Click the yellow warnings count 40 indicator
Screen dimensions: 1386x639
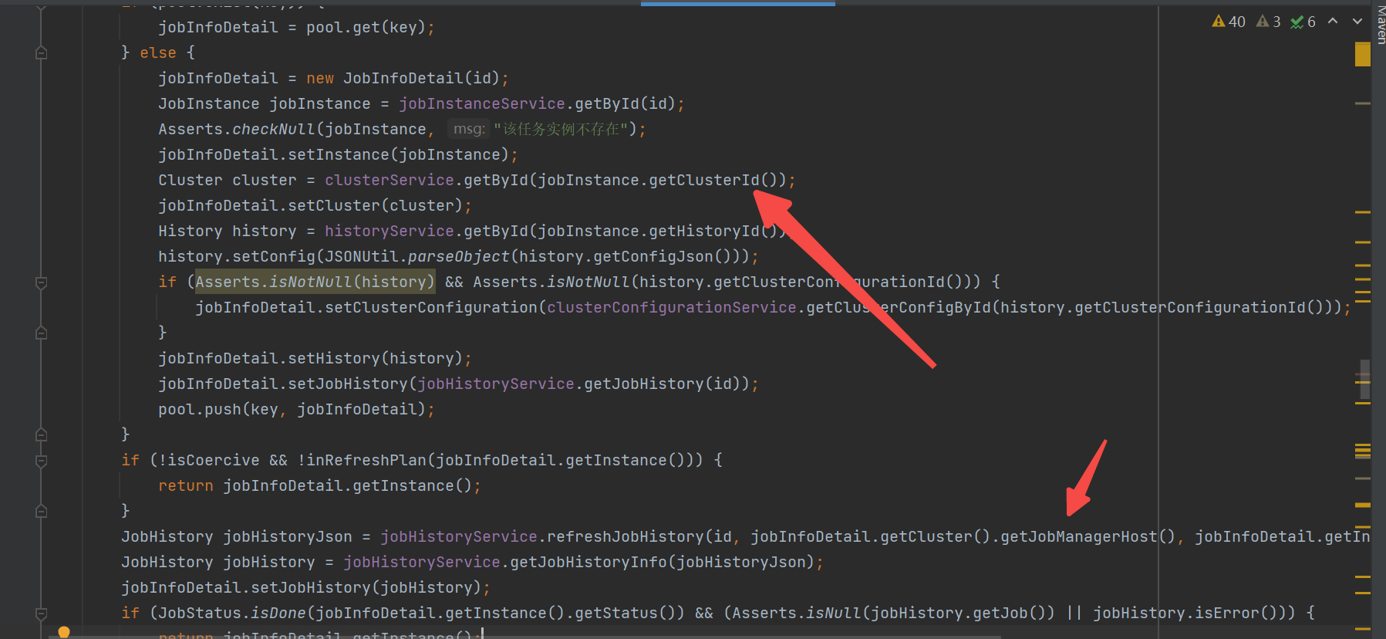1229,22
